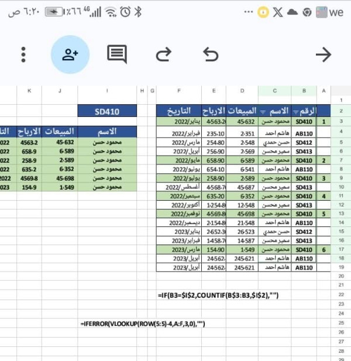Image resolution: width=351 pixels, height=361 pixels.
Task: Select the التاريخ header cell
Action: pyautogui.click(x=179, y=111)
